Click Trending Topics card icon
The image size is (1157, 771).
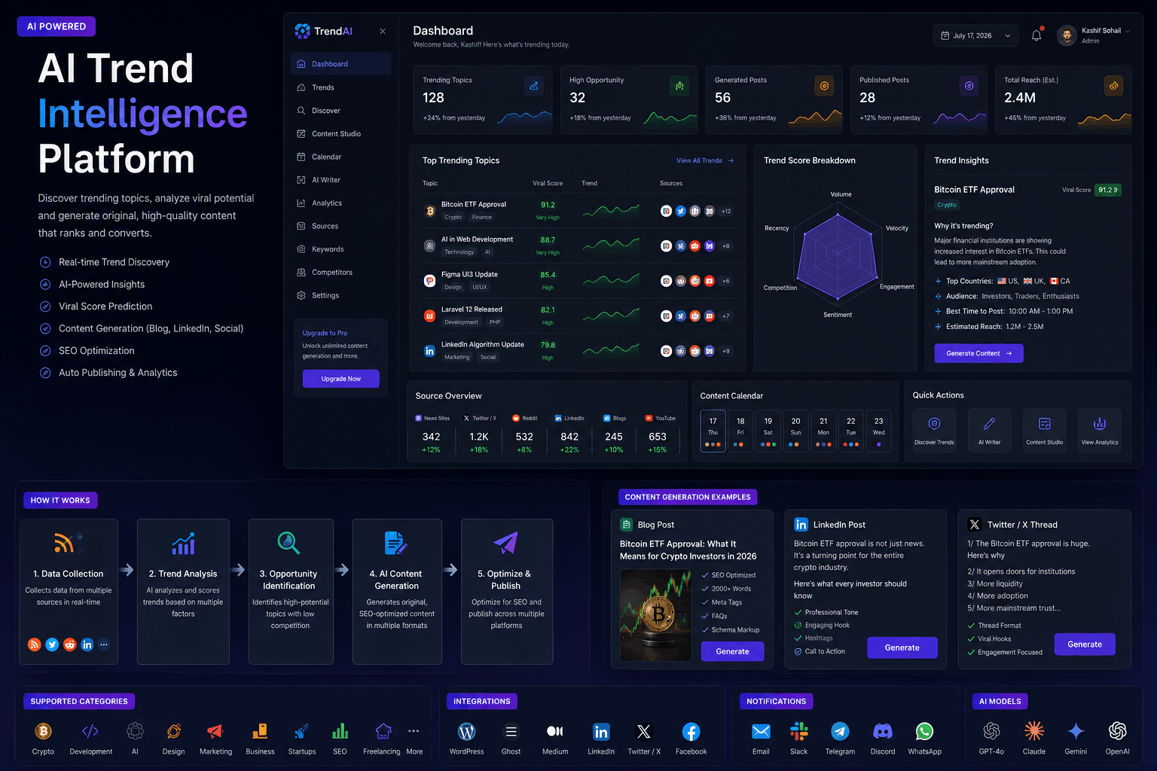pyautogui.click(x=533, y=86)
